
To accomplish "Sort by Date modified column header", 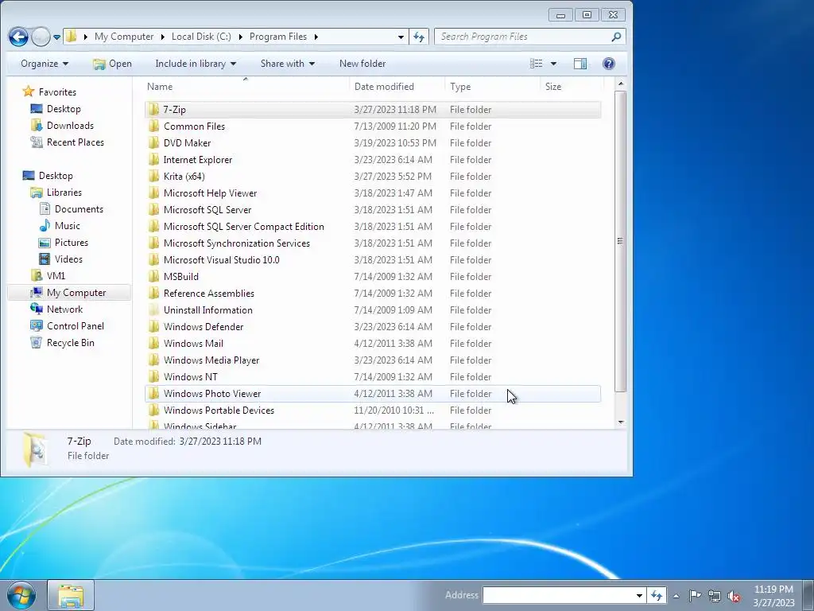I will 397,86.
